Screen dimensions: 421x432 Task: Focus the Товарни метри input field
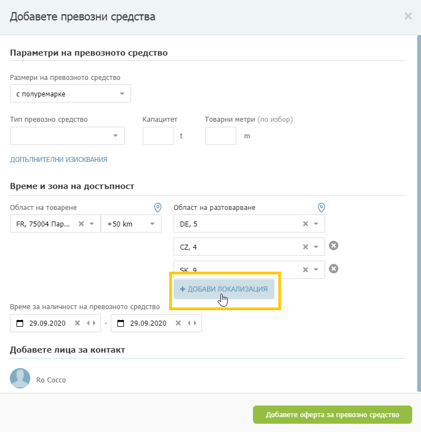[x=220, y=136]
